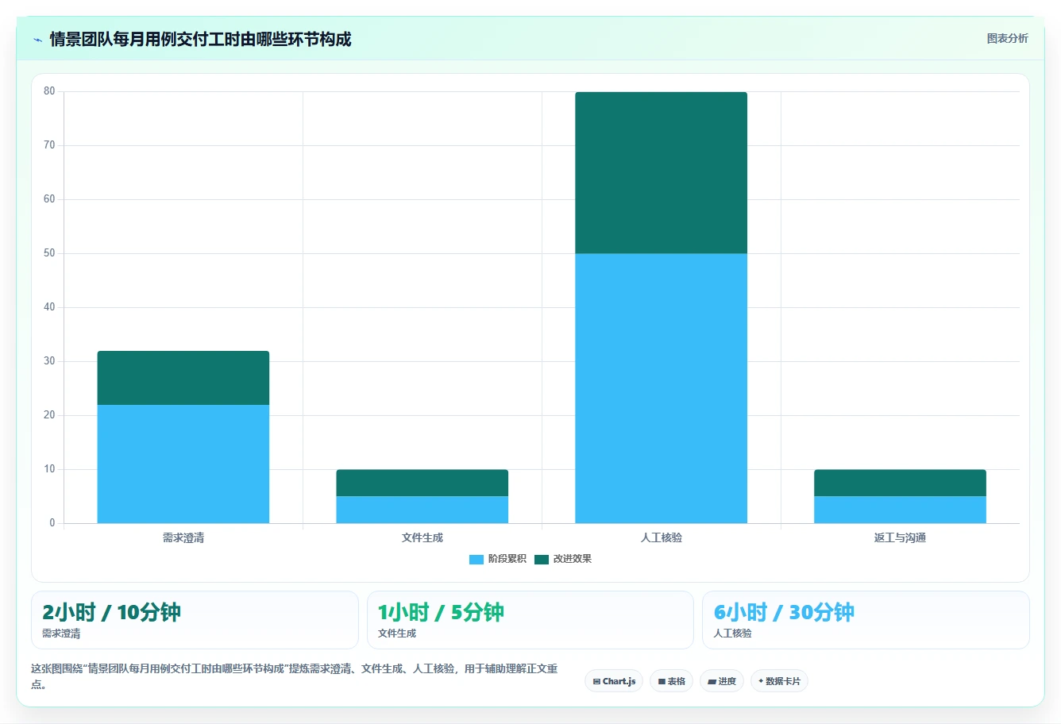Select the 表格 tag chip

tap(671, 681)
